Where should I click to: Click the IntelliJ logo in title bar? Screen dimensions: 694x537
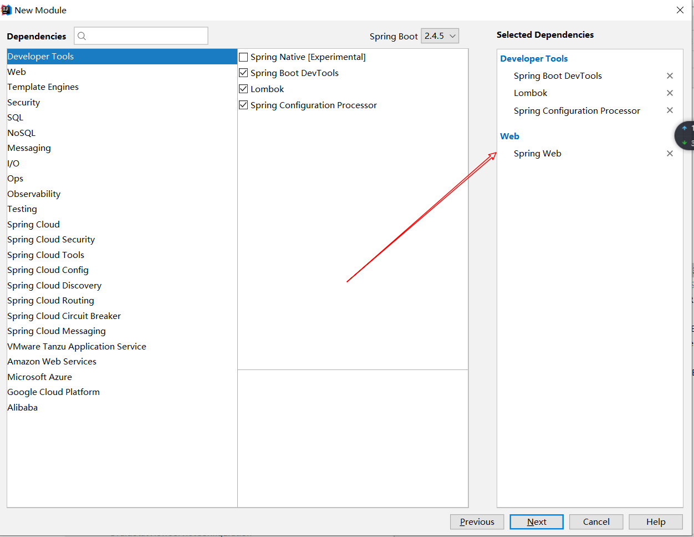click(7, 10)
